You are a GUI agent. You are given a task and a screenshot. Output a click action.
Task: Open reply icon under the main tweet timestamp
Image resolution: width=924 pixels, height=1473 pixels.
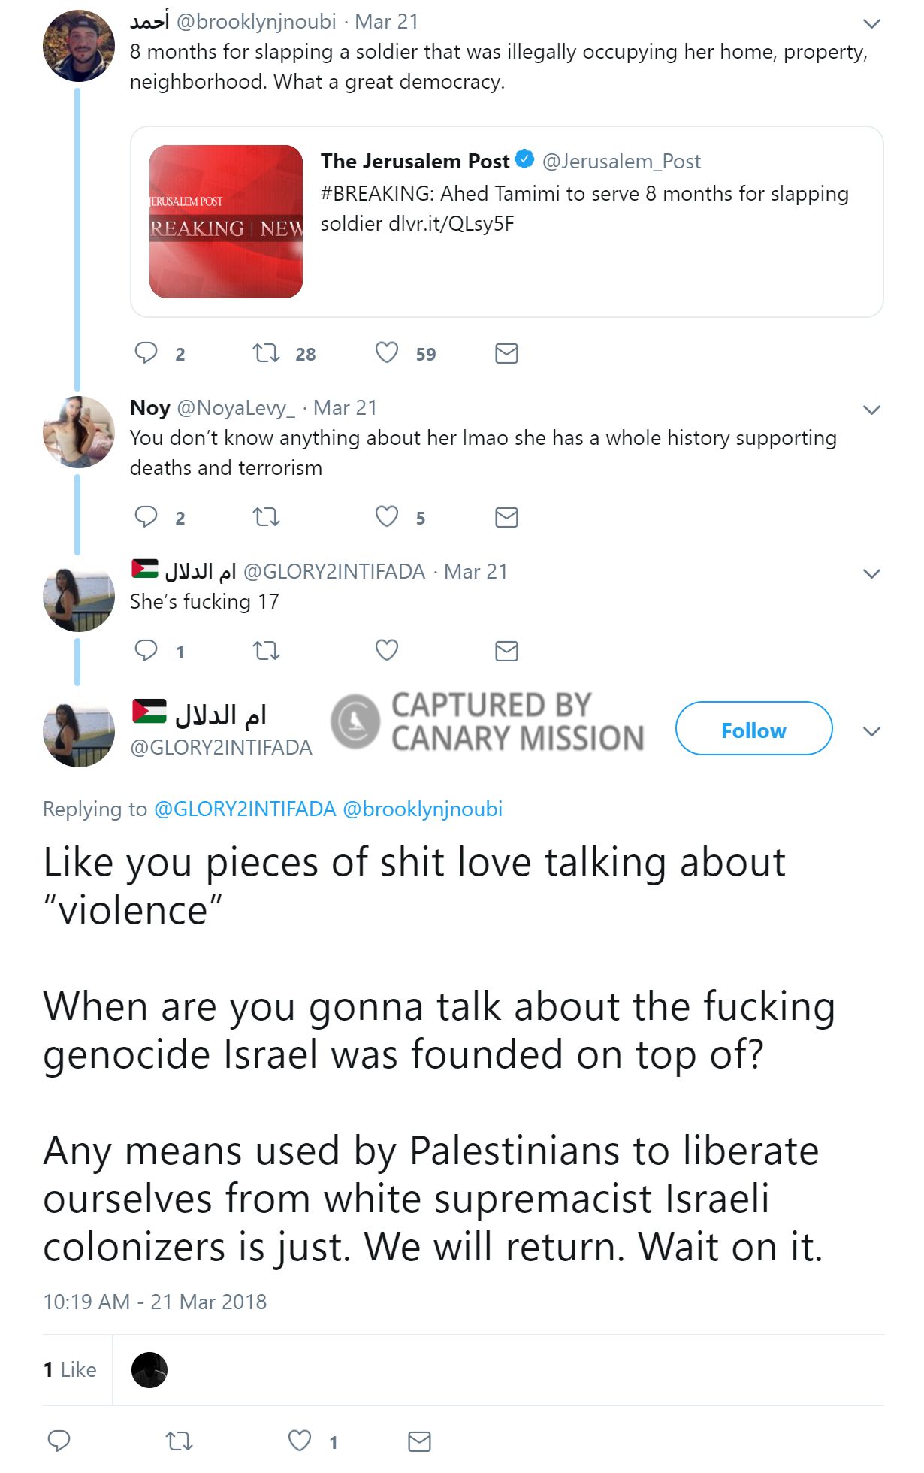pos(59,1441)
